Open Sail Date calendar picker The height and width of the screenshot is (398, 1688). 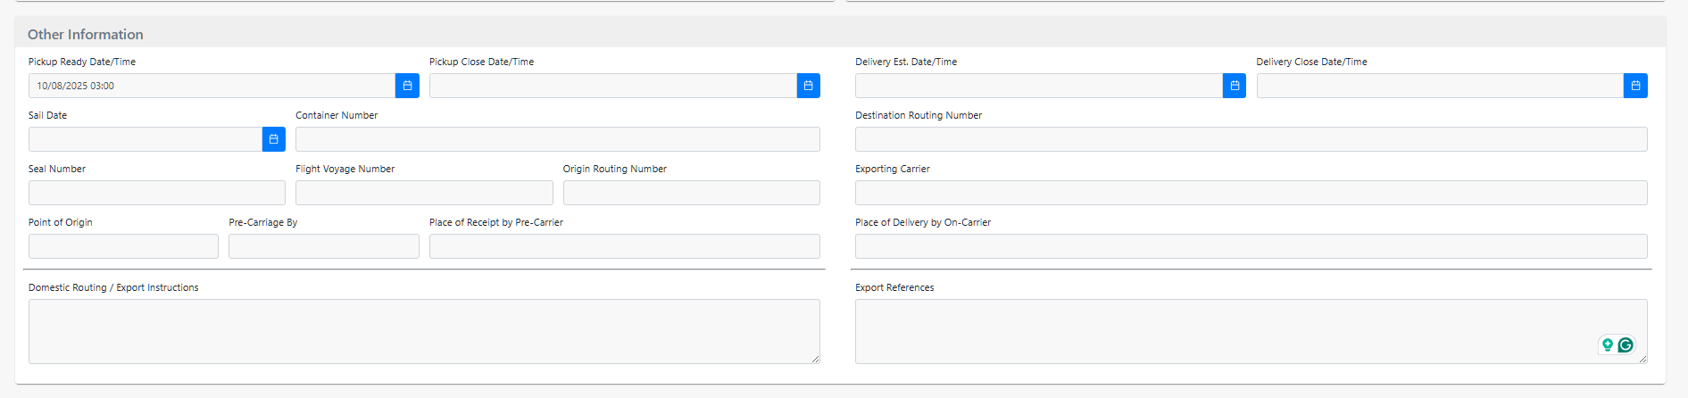[273, 139]
